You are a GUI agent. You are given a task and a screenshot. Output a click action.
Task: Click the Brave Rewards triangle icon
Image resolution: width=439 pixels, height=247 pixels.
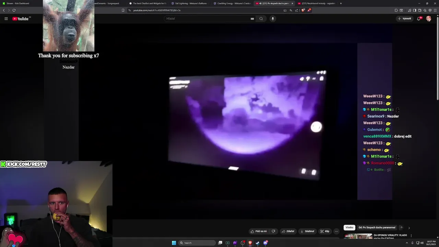pos(309,10)
